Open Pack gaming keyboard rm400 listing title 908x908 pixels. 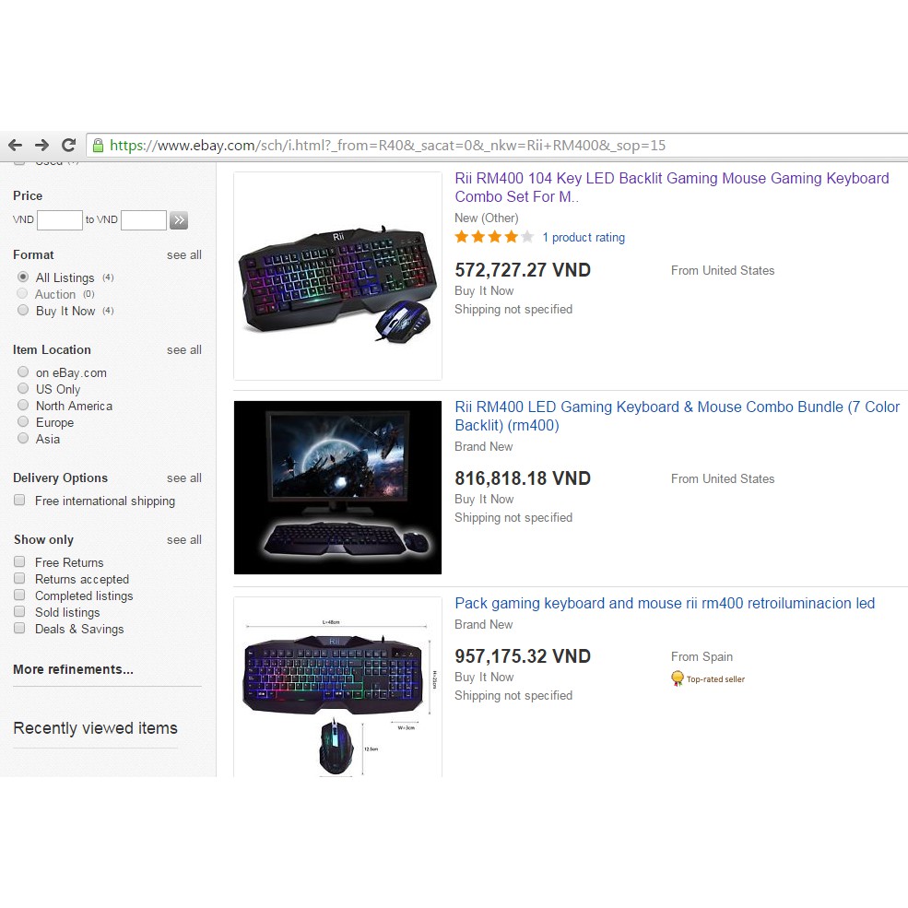(x=665, y=604)
